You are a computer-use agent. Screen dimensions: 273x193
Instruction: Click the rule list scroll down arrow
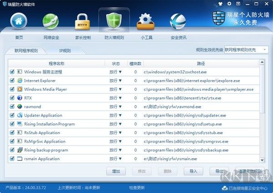tap(262, 160)
